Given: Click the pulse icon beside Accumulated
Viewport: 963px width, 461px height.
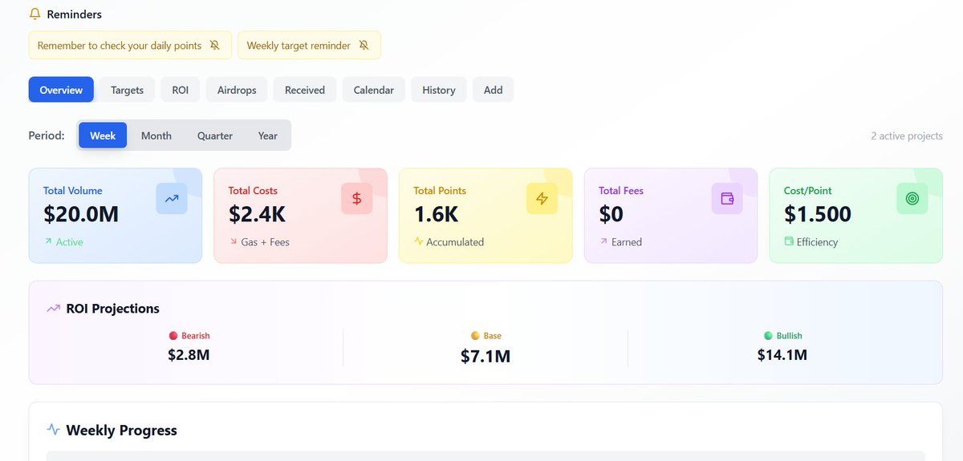Looking at the screenshot, I should [418, 241].
